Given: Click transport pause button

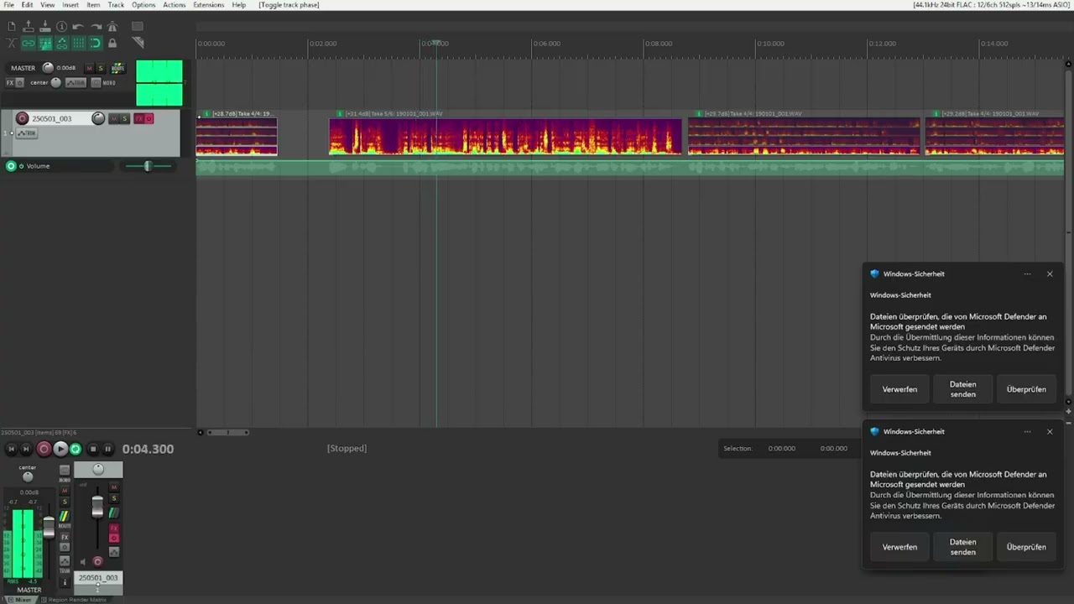Looking at the screenshot, I should tap(107, 449).
